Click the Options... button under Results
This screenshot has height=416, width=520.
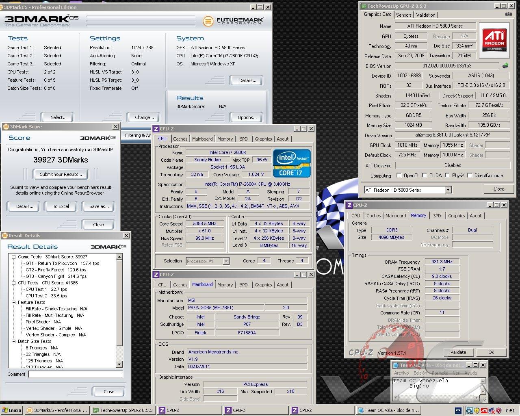[247, 117]
